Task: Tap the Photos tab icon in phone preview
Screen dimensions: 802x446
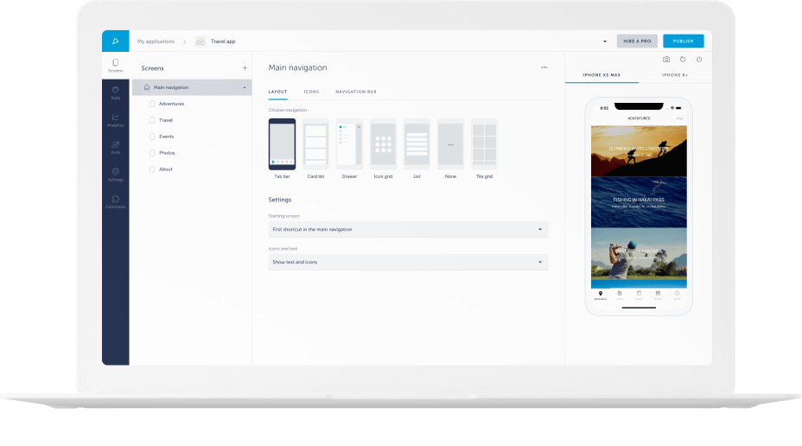Action: coord(658,295)
